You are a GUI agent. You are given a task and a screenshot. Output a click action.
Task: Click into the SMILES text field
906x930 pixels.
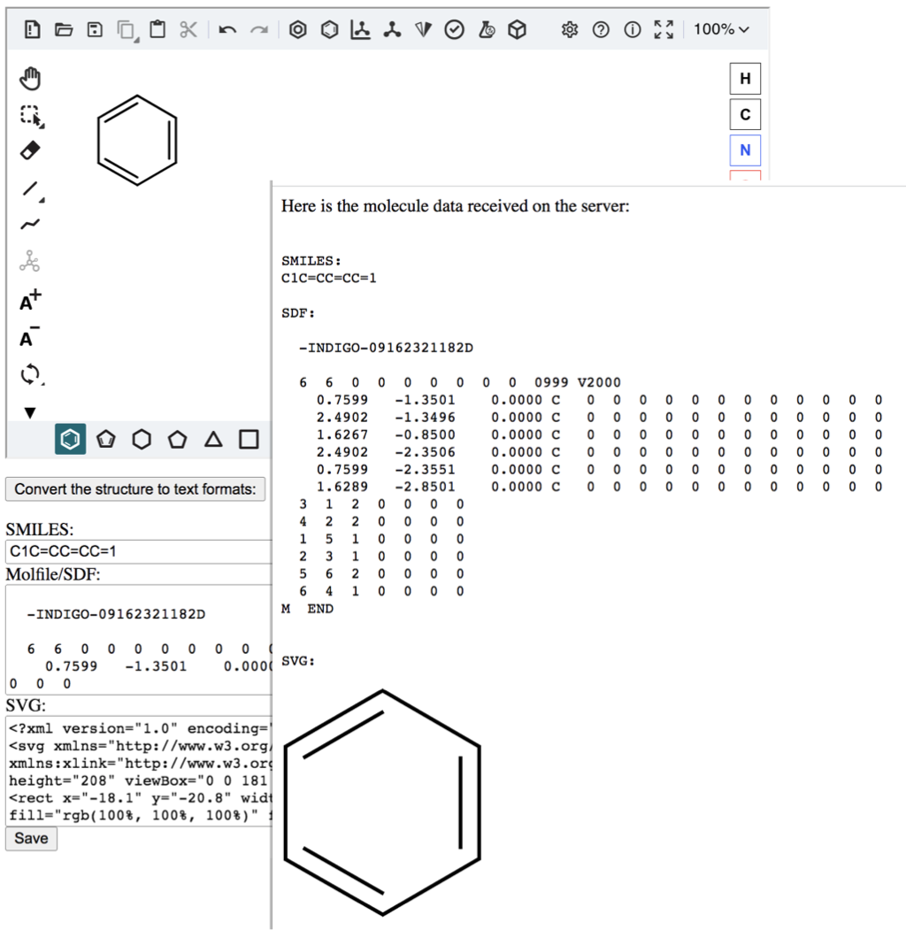pyautogui.click(x=137, y=551)
